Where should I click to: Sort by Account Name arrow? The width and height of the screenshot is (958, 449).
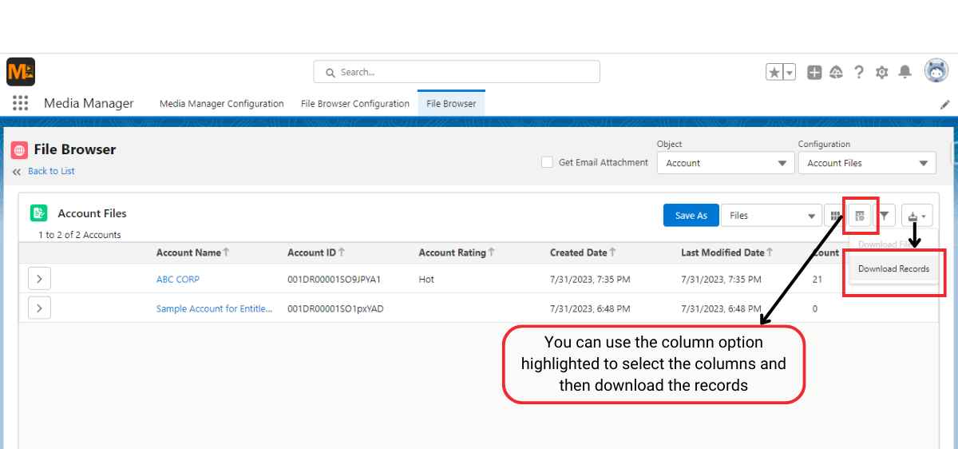coord(227,252)
